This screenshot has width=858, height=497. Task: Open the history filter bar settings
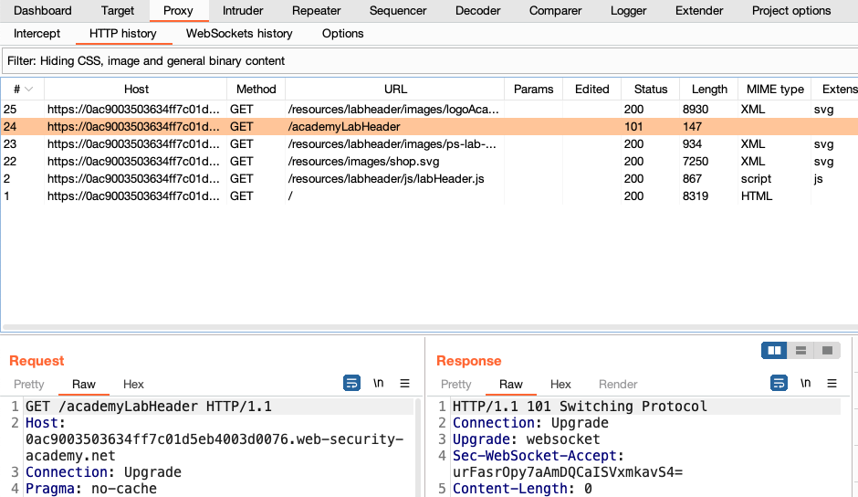[430, 61]
